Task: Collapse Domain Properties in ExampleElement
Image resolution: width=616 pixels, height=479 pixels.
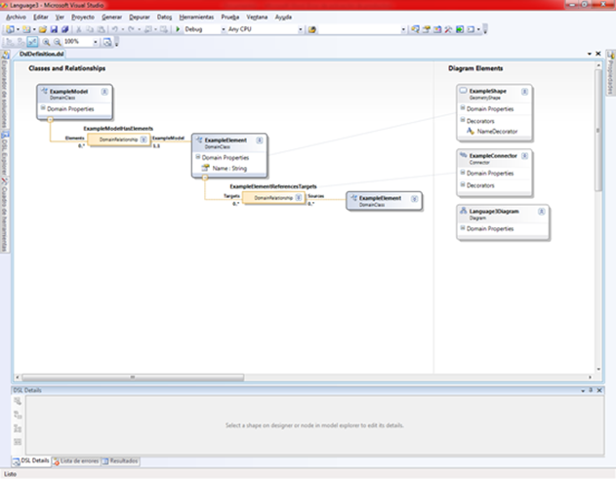Action: tap(198, 157)
